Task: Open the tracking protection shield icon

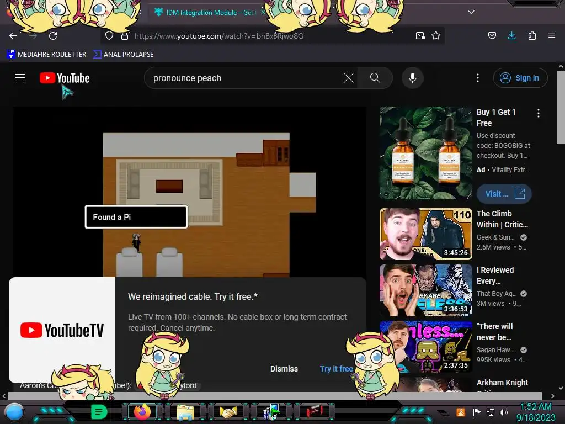Action: click(109, 36)
